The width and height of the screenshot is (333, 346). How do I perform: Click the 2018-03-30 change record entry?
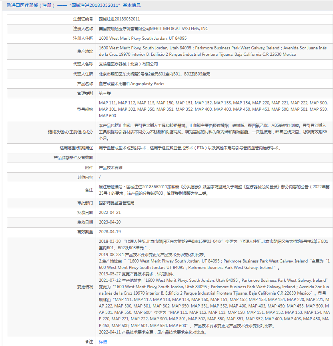pyautogui.click(x=213, y=245)
